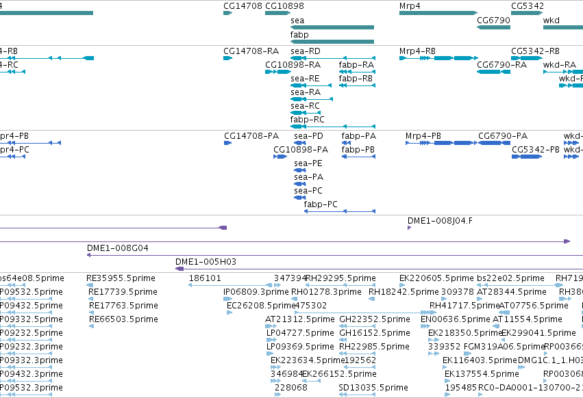Click the AT11554.5prime EST label
The width and height of the screenshot is (583, 398).
pos(528,319)
